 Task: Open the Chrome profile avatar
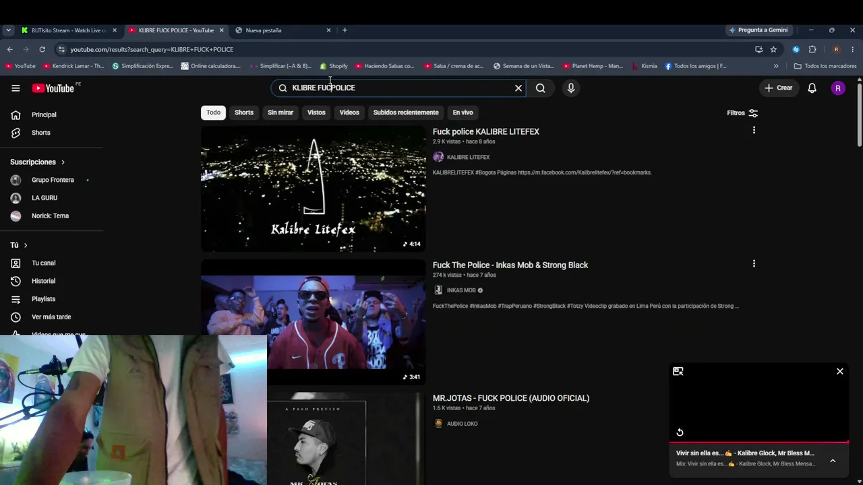point(836,49)
